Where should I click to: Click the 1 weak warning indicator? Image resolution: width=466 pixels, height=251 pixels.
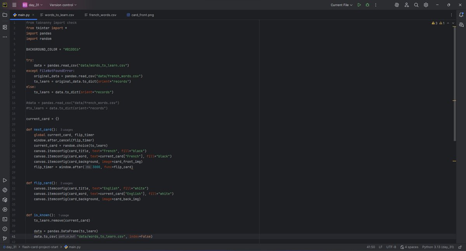(442, 23)
